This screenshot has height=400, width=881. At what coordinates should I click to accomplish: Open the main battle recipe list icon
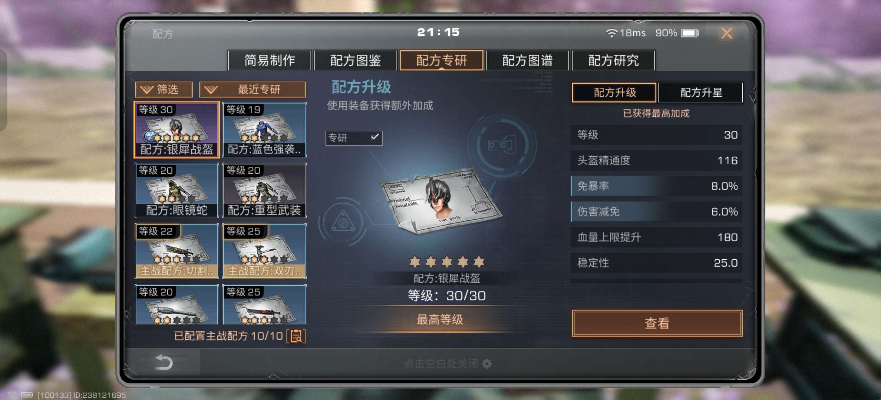pyautogui.click(x=296, y=336)
